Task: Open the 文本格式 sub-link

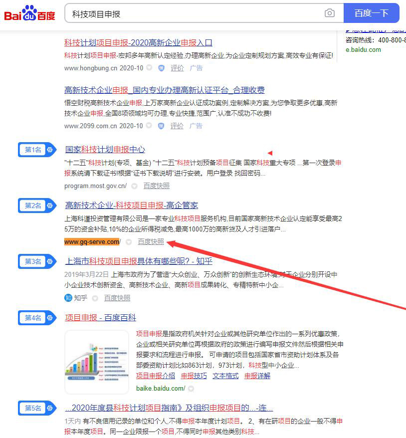Action: pyautogui.click(x=225, y=376)
